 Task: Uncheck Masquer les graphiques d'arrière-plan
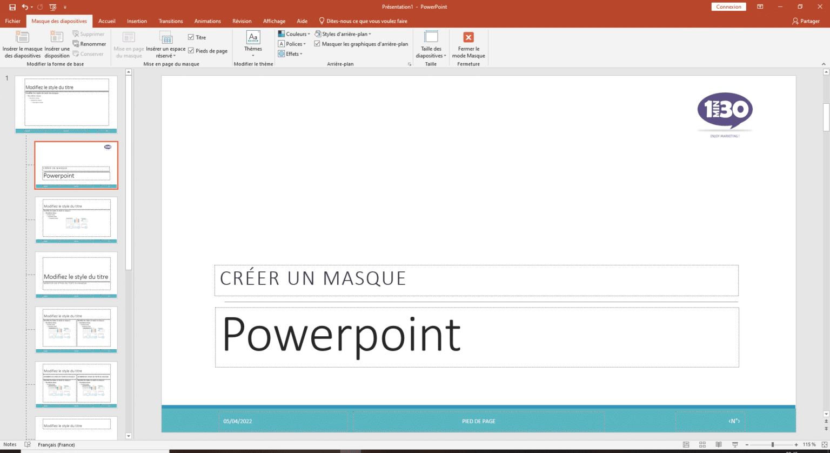[x=317, y=43]
